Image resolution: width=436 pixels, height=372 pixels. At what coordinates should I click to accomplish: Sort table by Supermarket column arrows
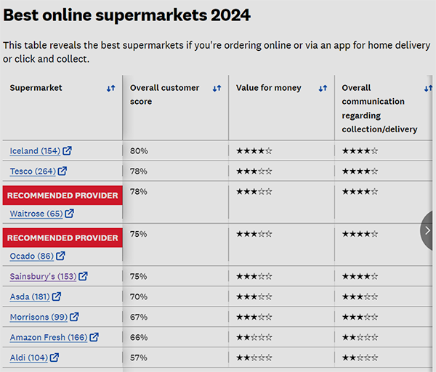point(110,89)
